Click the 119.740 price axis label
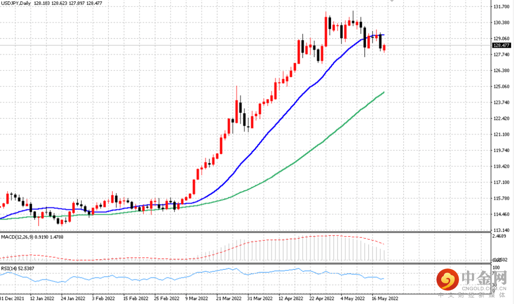 [x=502, y=151]
